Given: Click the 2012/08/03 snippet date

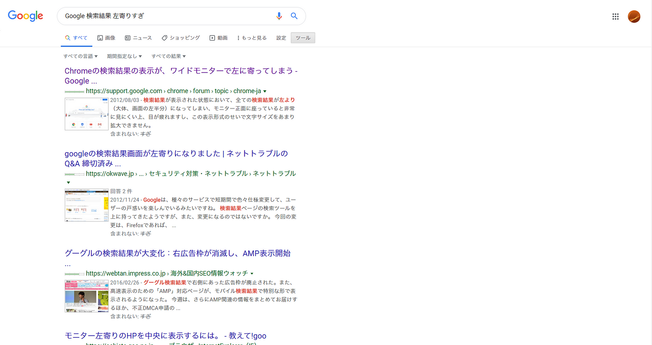Looking at the screenshot, I should tap(124, 100).
